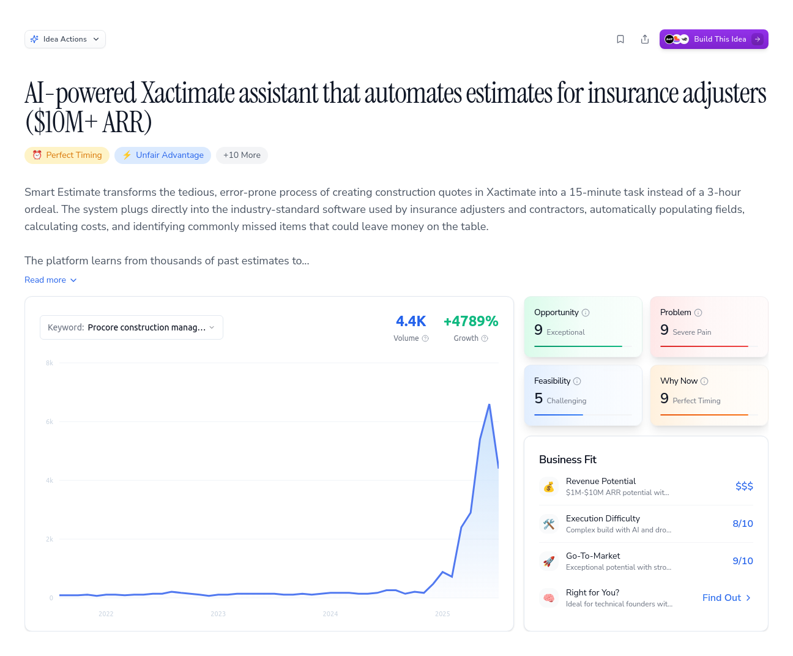This screenshot has width=793, height=656.
Task: Click the Why Now progress bar
Action: (709, 415)
